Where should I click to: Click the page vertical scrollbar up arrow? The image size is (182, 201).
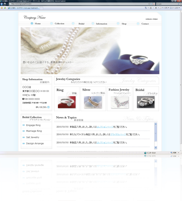[181, 11]
